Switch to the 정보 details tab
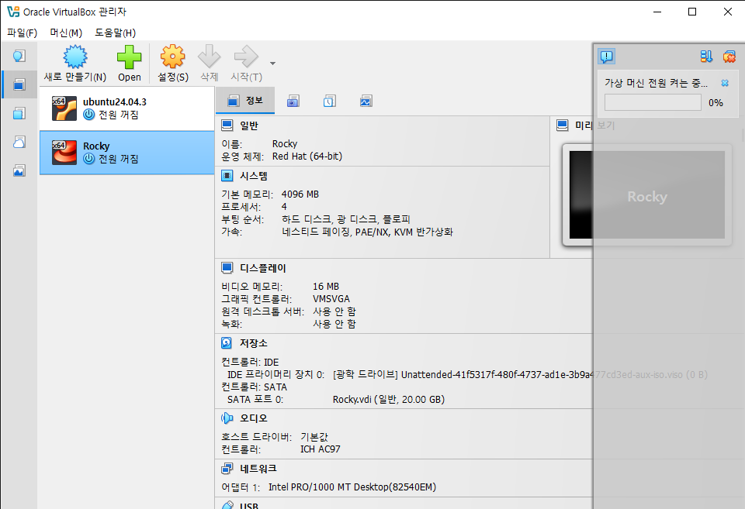Viewport: 745px width, 509px height. tap(245, 101)
